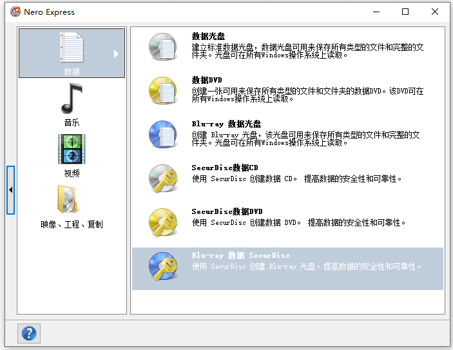Click description starting 建立标准数据光盘
453x350 pixels.
(x=307, y=51)
